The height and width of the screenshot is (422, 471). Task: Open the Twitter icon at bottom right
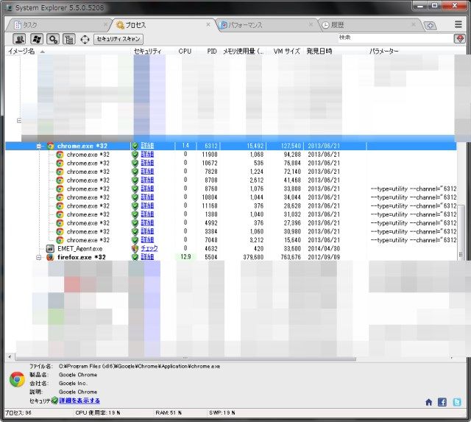coord(457,402)
